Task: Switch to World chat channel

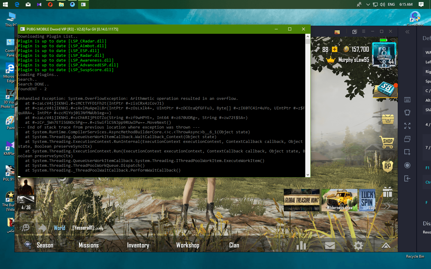Action: 59,228
